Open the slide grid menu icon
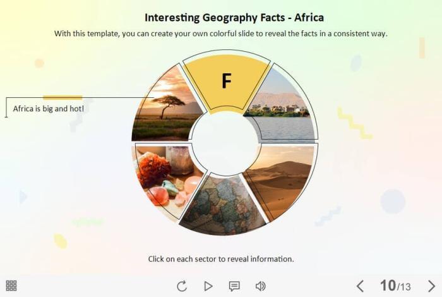 (x=11, y=286)
